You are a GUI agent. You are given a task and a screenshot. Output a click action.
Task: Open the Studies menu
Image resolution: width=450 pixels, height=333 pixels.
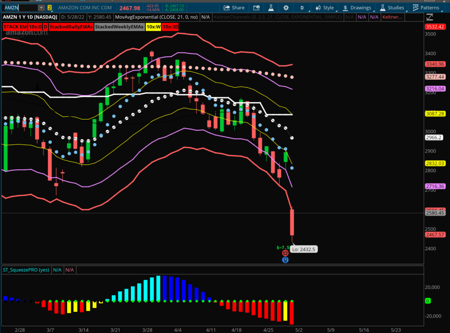pos(392,8)
